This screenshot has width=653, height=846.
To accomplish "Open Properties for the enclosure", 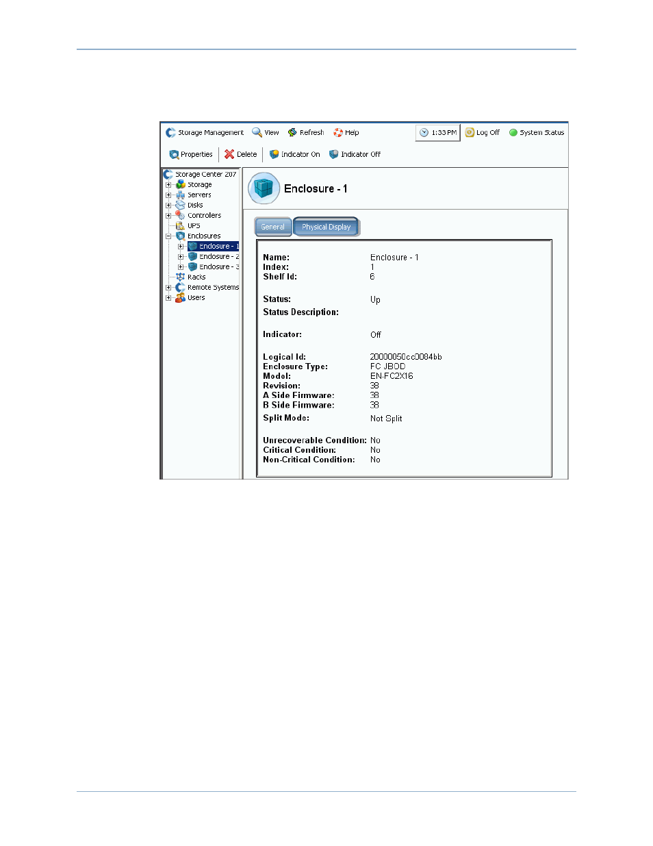I will [x=191, y=155].
